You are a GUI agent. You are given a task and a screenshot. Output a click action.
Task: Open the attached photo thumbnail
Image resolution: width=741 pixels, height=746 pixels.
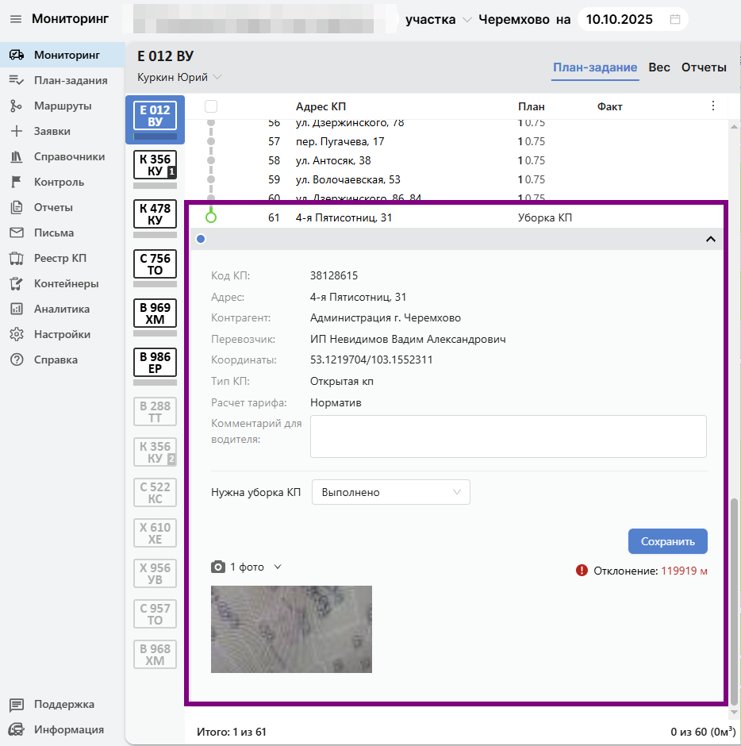coord(291,629)
